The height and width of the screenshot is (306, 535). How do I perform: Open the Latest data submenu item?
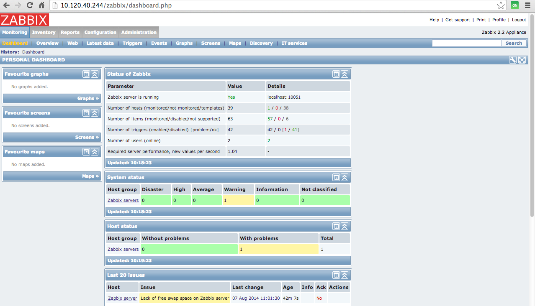[100, 43]
